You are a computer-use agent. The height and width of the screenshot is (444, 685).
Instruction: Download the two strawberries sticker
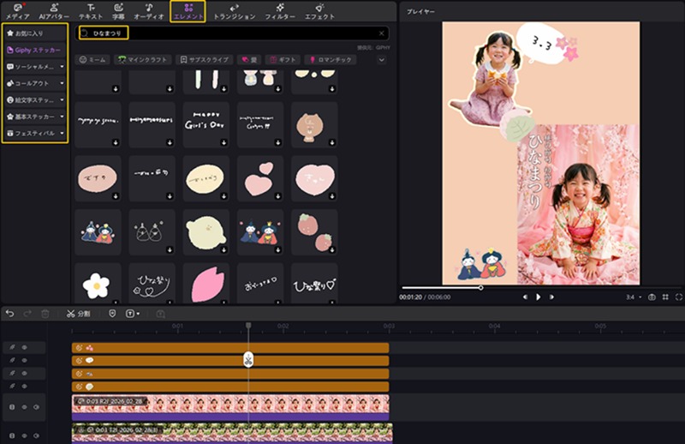332,250
